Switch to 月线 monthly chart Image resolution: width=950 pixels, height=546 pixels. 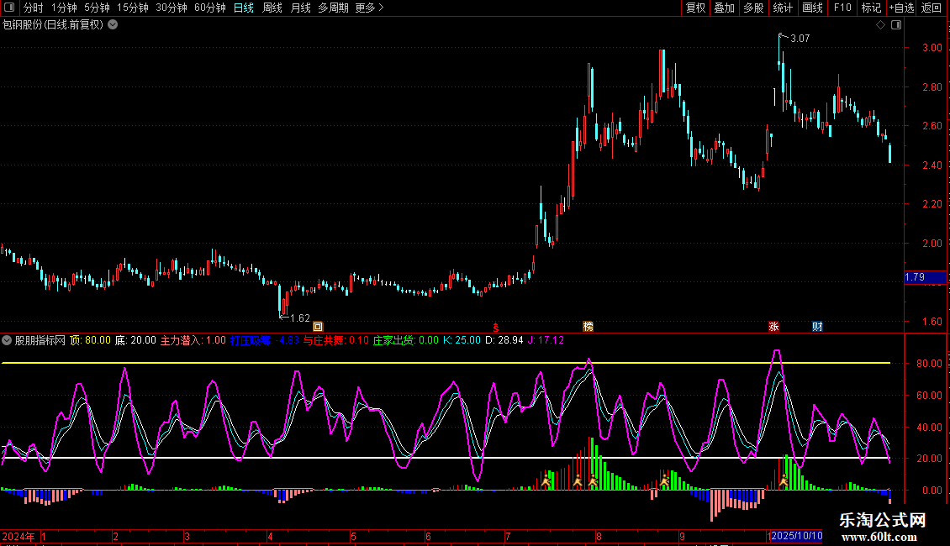(300, 8)
